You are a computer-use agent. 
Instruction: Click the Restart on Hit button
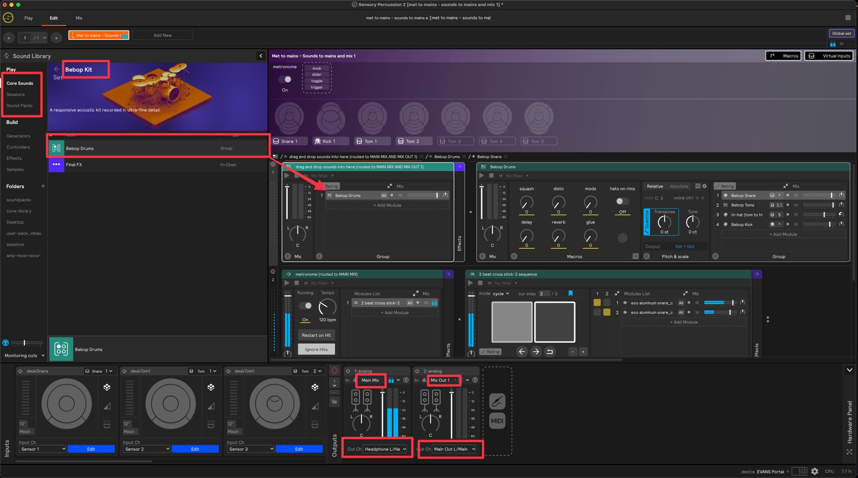coord(316,335)
